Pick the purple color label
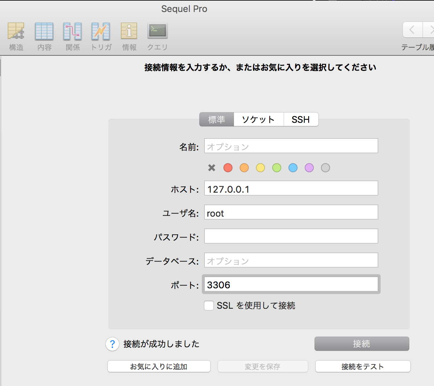 tap(309, 168)
